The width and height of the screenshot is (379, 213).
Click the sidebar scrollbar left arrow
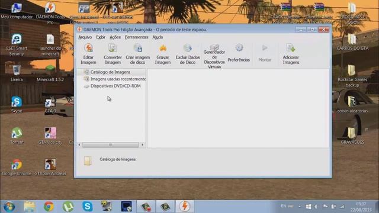(79, 144)
